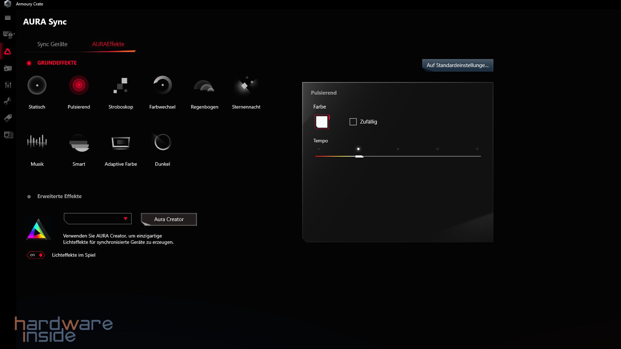Screen dimensions: 621x349
Task: Pick the Regenbogen rainbow effect icon
Action: (204, 86)
